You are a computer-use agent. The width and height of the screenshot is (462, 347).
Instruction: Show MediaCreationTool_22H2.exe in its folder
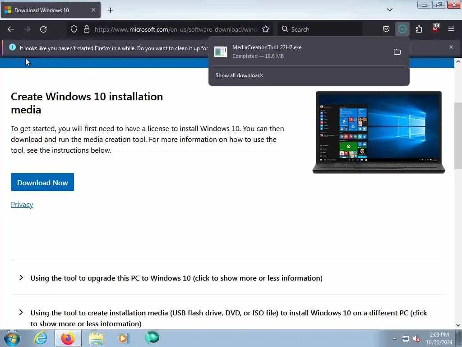tap(397, 52)
